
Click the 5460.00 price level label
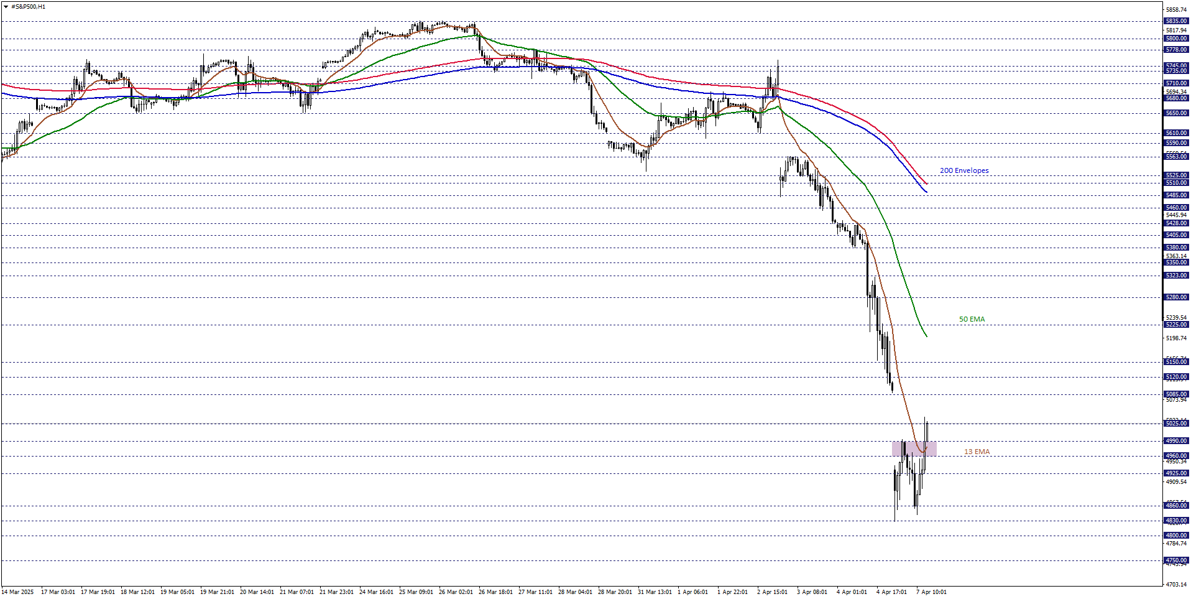point(1176,208)
